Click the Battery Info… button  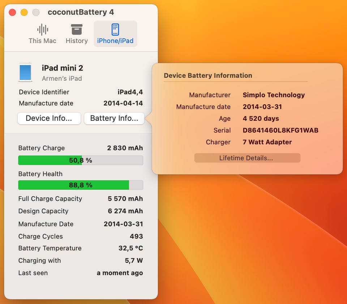pos(114,118)
